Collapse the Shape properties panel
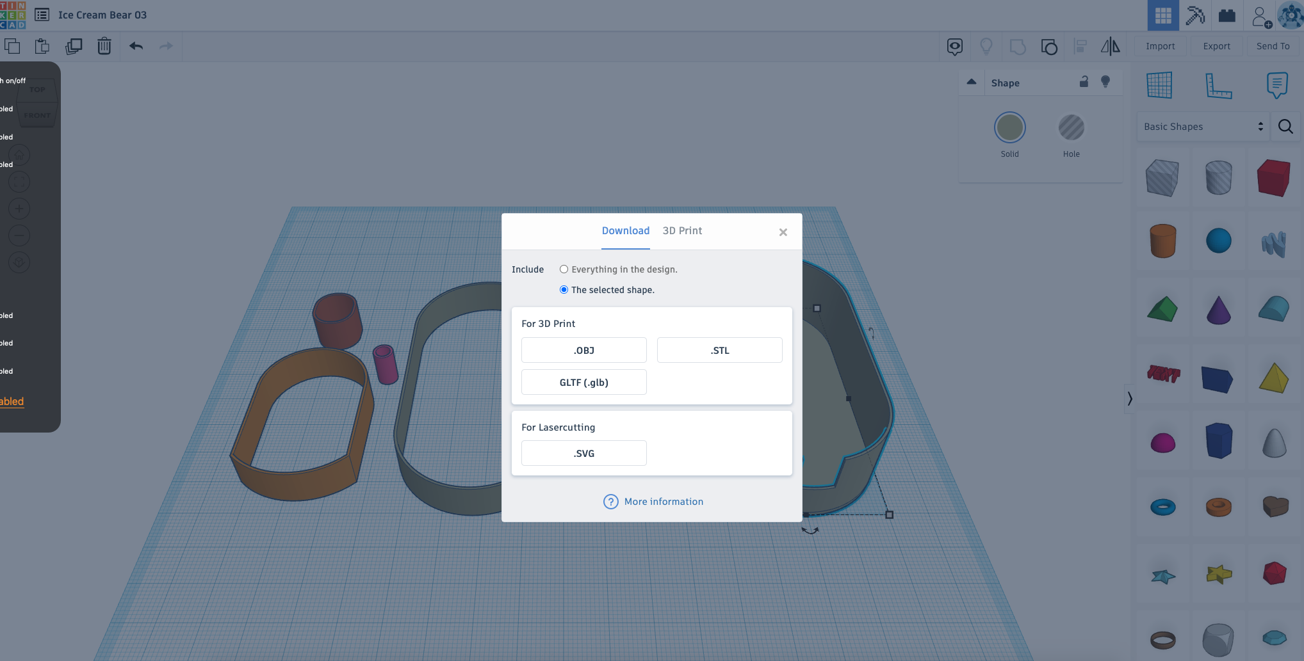The width and height of the screenshot is (1304, 661). 971,82
